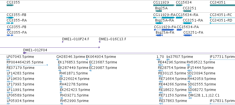Viewport: 235px width, 105px height.
Task: Open the CG11929-RA transcript label
Action: point(164,15)
